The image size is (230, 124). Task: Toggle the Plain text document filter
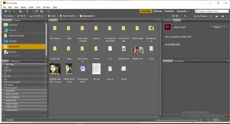point(25,82)
